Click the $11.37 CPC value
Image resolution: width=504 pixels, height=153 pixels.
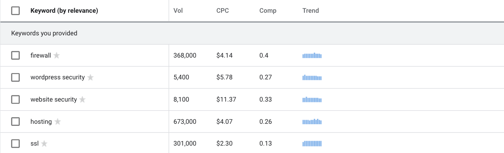[x=226, y=100]
